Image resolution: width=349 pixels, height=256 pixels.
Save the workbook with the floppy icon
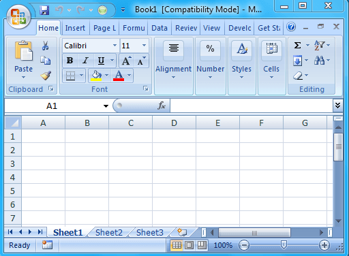pos(44,10)
